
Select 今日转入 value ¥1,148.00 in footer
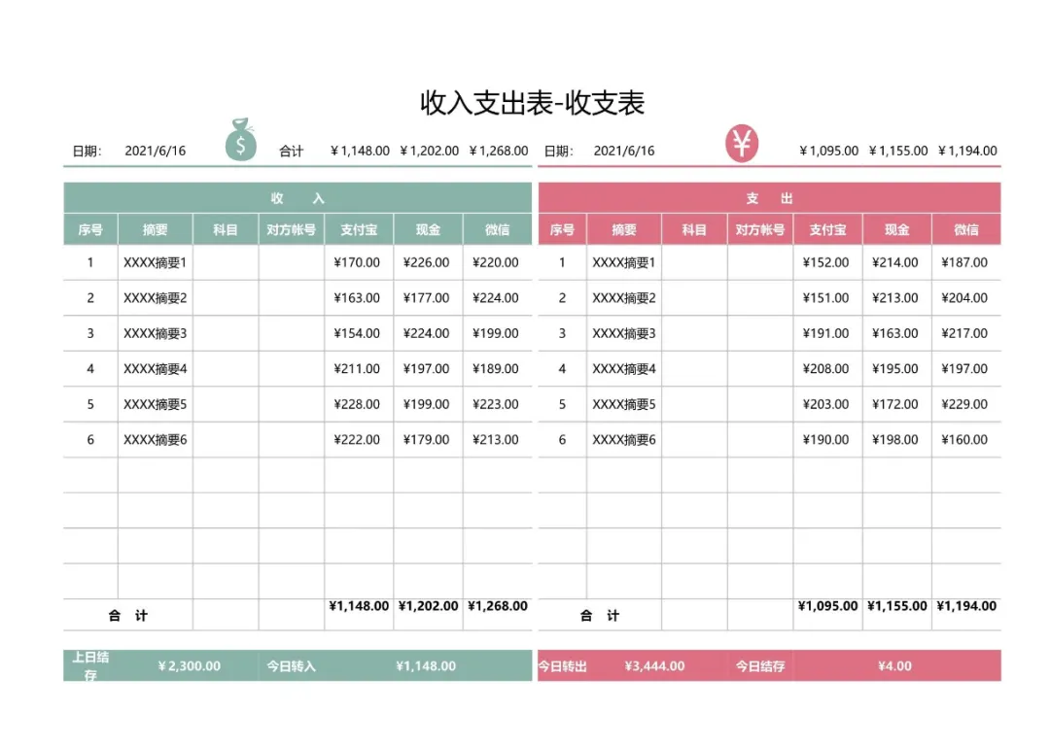[426, 665]
